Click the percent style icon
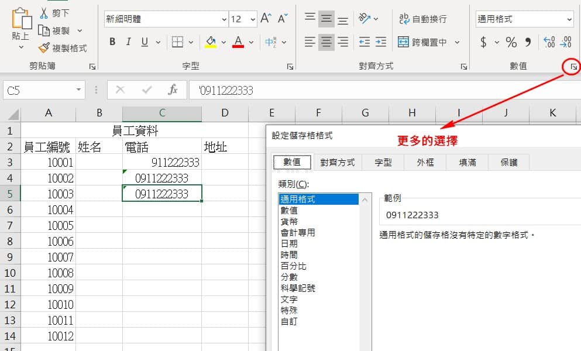 [x=511, y=42]
